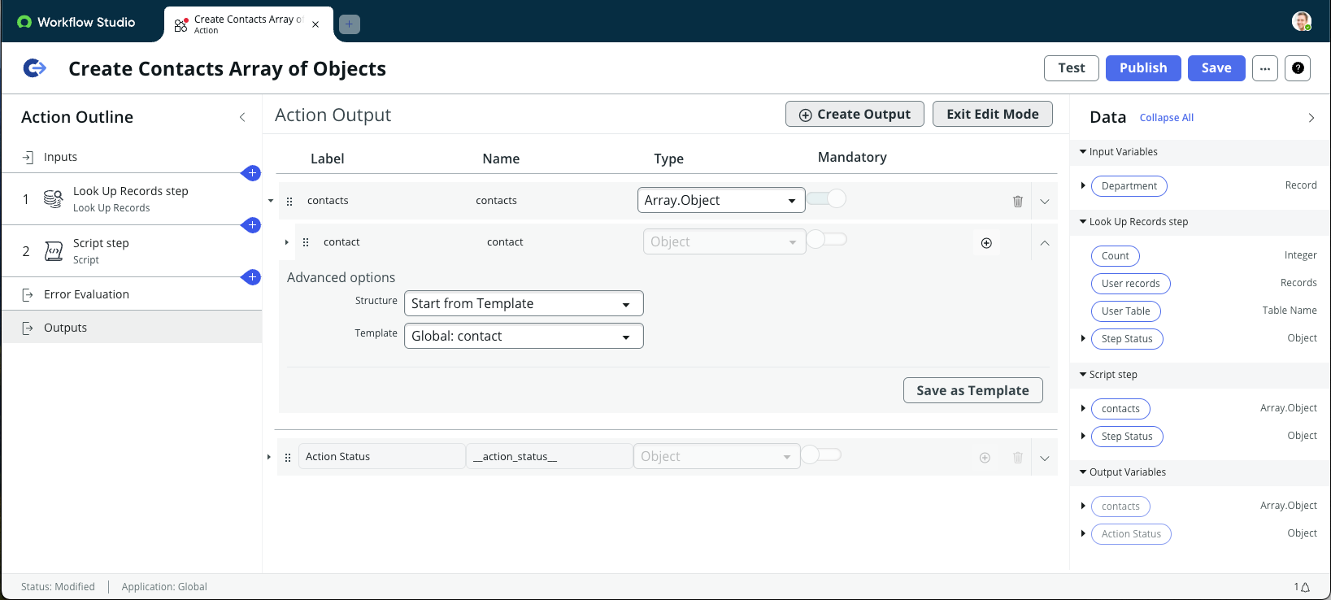Select the Count data pill
Image resolution: width=1331 pixels, height=600 pixels.
coord(1115,256)
